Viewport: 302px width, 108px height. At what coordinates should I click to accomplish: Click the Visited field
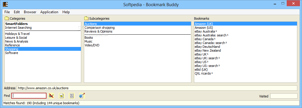[284, 96]
